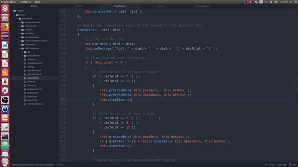Launch Firefox from the dock
The height and width of the screenshot is (167, 298).
pyautogui.click(x=5, y=27)
